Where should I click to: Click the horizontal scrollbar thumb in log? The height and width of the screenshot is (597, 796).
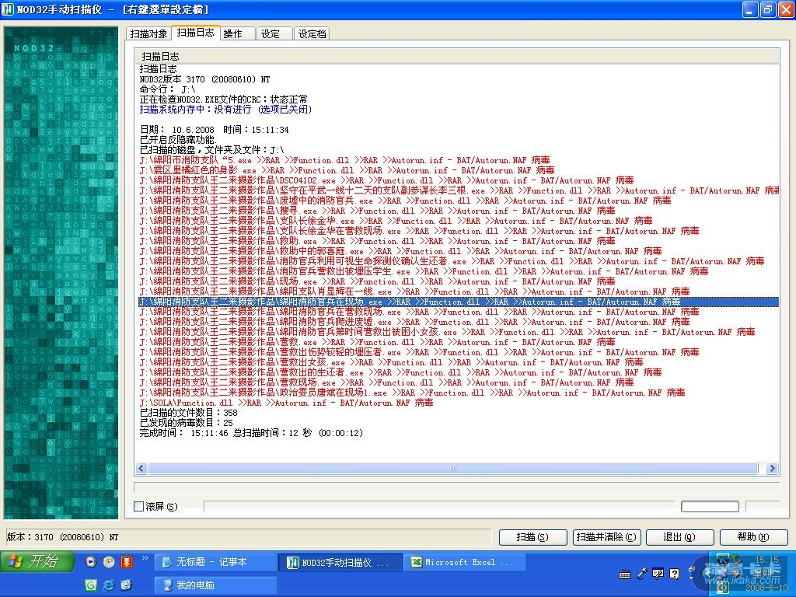pos(453,468)
